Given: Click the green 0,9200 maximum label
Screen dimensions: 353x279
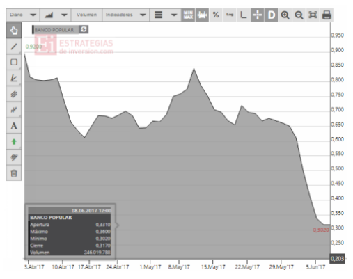Looking at the screenshot, I should pos(33,47).
